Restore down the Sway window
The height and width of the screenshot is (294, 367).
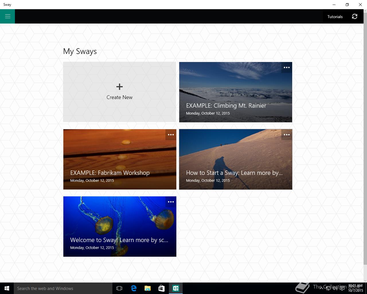point(347,5)
